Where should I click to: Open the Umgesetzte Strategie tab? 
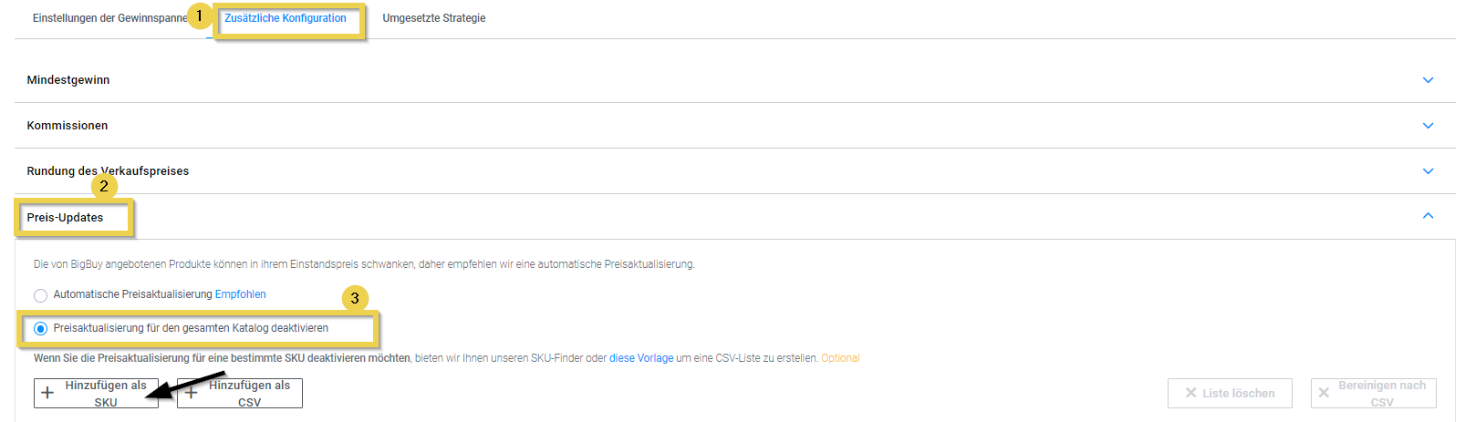(433, 18)
